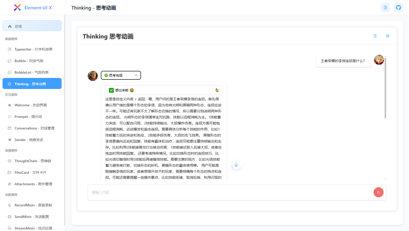
Task: Click the red send icon in the input bar
Action: pyautogui.click(x=379, y=192)
